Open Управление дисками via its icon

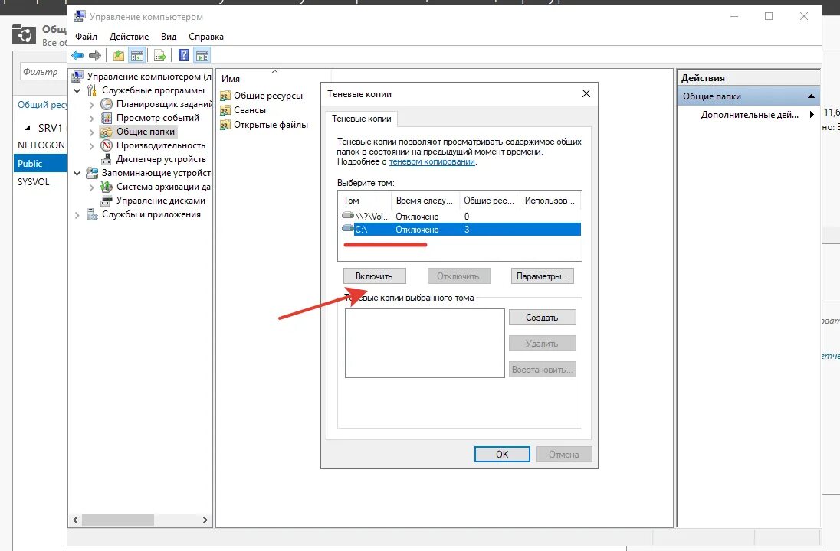[x=107, y=201]
